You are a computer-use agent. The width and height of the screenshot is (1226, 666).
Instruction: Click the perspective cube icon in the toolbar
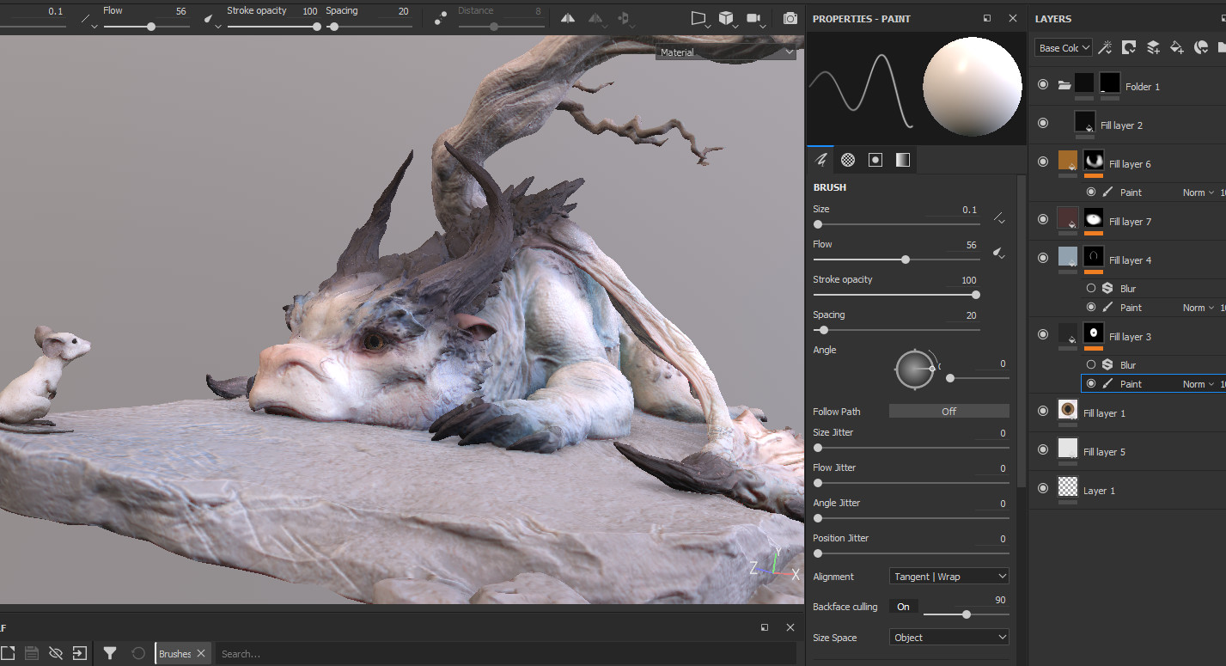coord(726,17)
